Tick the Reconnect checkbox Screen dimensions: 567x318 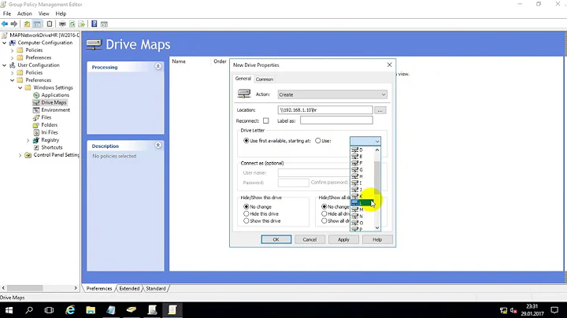coord(266,120)
